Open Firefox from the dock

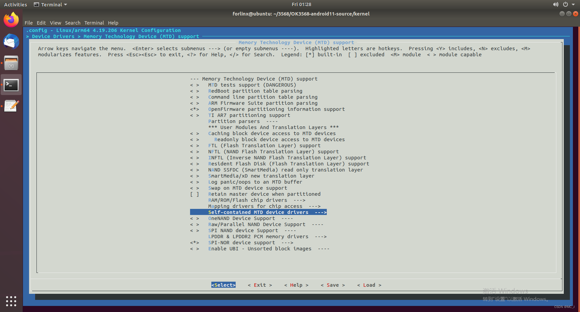point(11,20)
